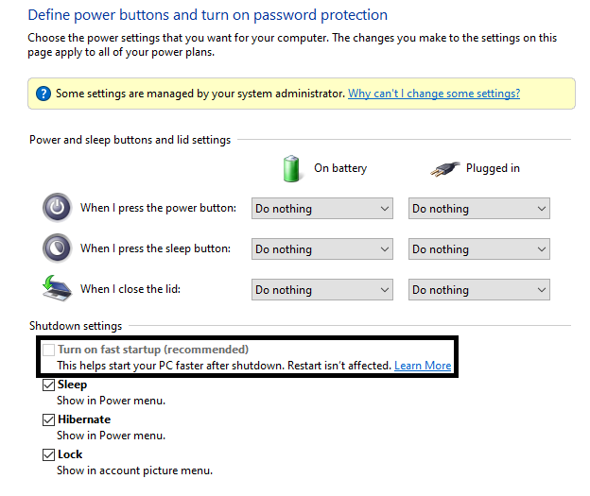Enable Turn on fast startup checkbox
This screenshot has width=590, height=496.
coord(48,350)
